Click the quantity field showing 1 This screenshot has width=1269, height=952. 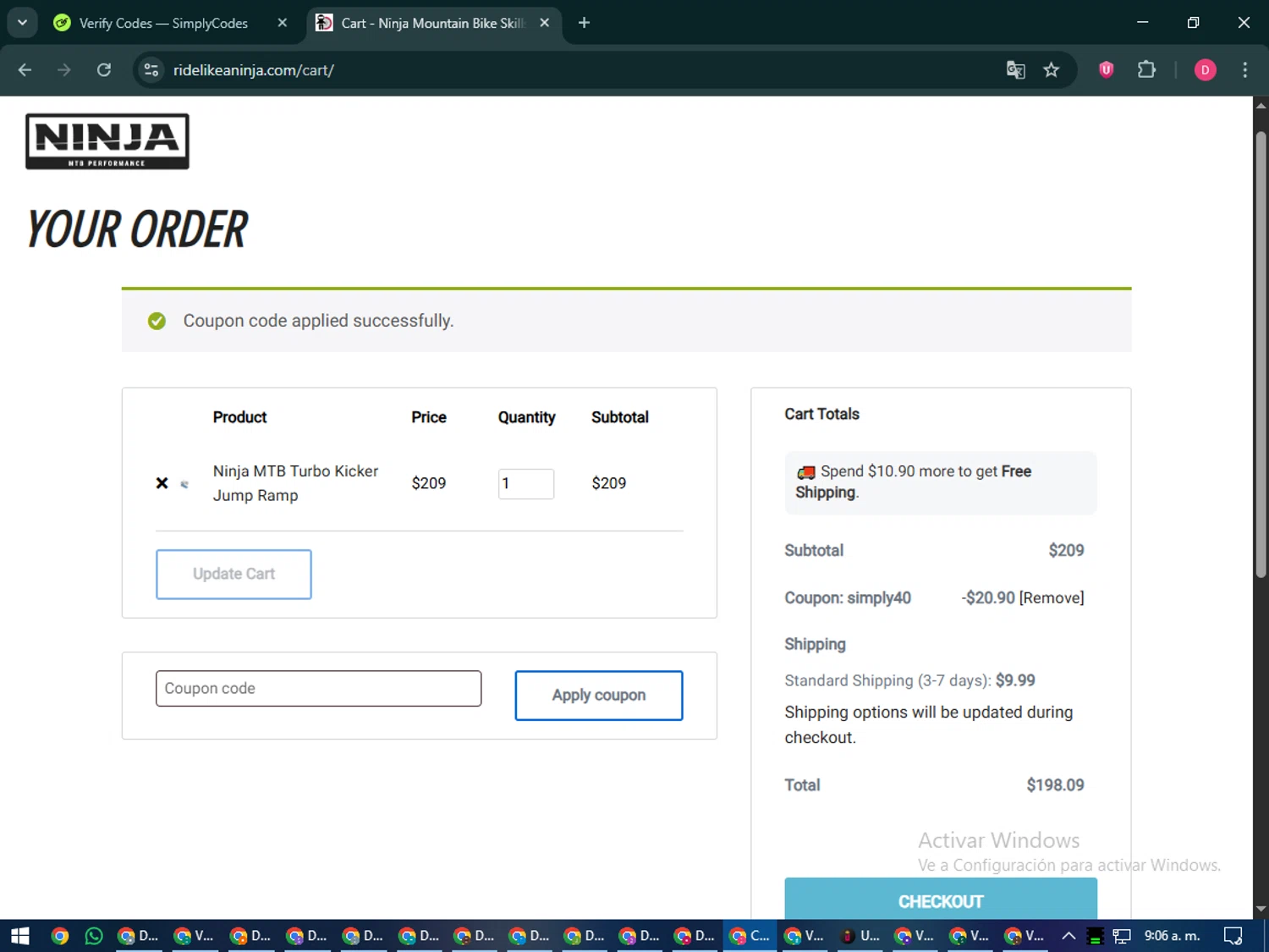[x=526, y=484]
